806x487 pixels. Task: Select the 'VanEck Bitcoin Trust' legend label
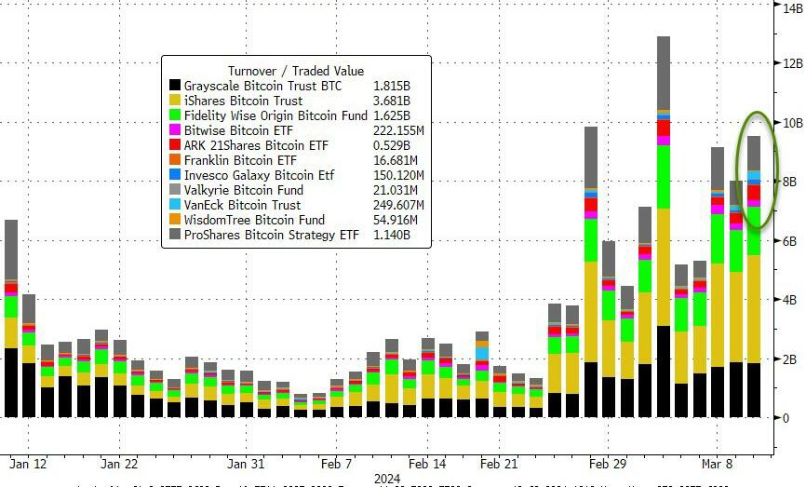pyautogui.click(x=242, y=205)
